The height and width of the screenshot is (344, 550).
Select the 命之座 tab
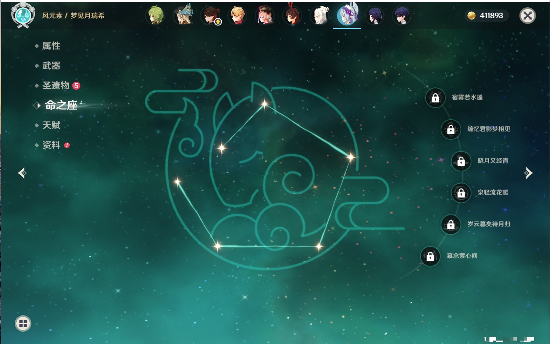coord(61,105)
